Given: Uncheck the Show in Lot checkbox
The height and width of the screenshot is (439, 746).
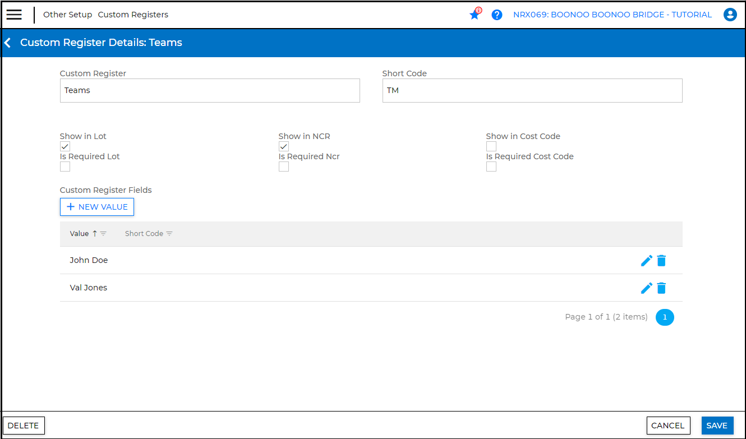Looking at the screenshot, I should 65,146.
